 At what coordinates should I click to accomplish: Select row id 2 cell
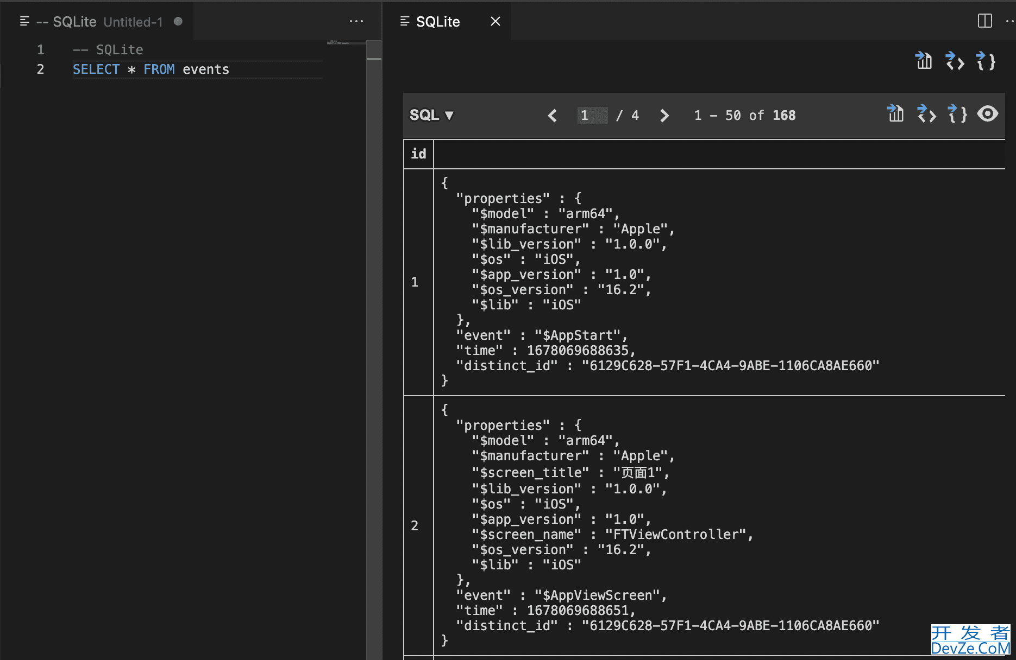[x=418, y=525]
